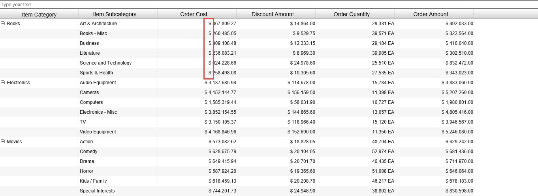538x196 pixels.
Task: Click the Item Category column header
Action: [x=39, y=14]
